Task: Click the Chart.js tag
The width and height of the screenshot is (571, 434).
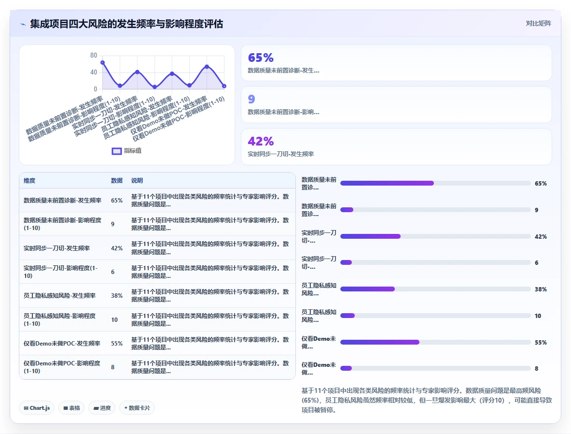Action: click(37, 408)
